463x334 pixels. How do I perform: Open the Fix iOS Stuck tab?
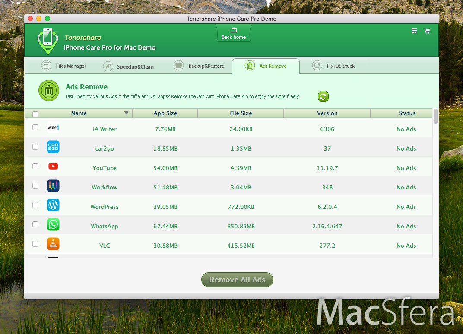coord(333,66)
